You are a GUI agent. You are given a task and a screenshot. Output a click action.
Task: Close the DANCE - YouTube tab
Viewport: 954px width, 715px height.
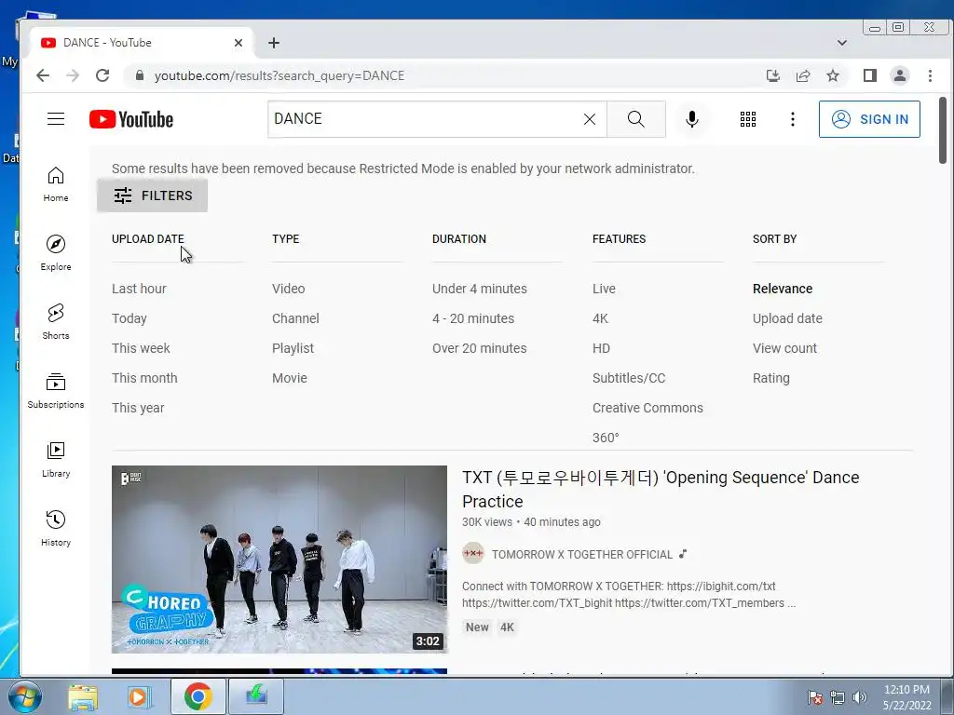[238, 43]
